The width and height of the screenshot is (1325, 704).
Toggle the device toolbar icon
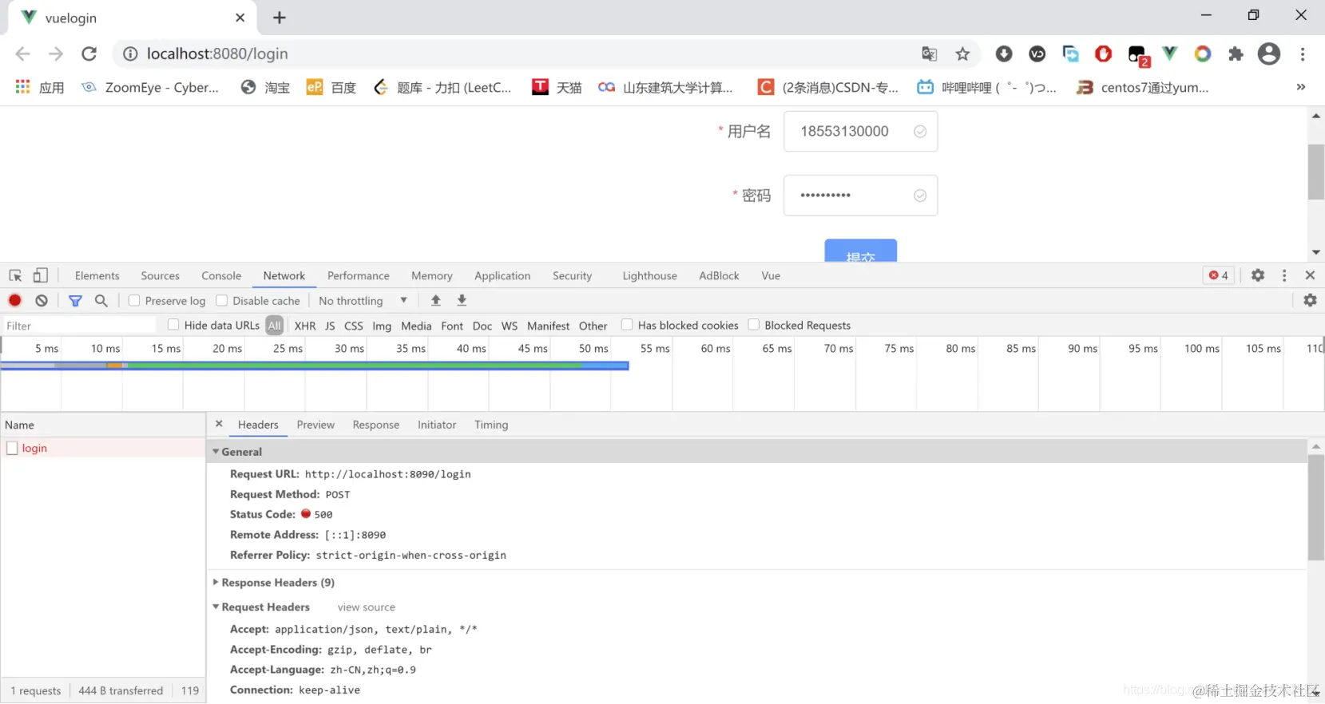coord(40,275)
